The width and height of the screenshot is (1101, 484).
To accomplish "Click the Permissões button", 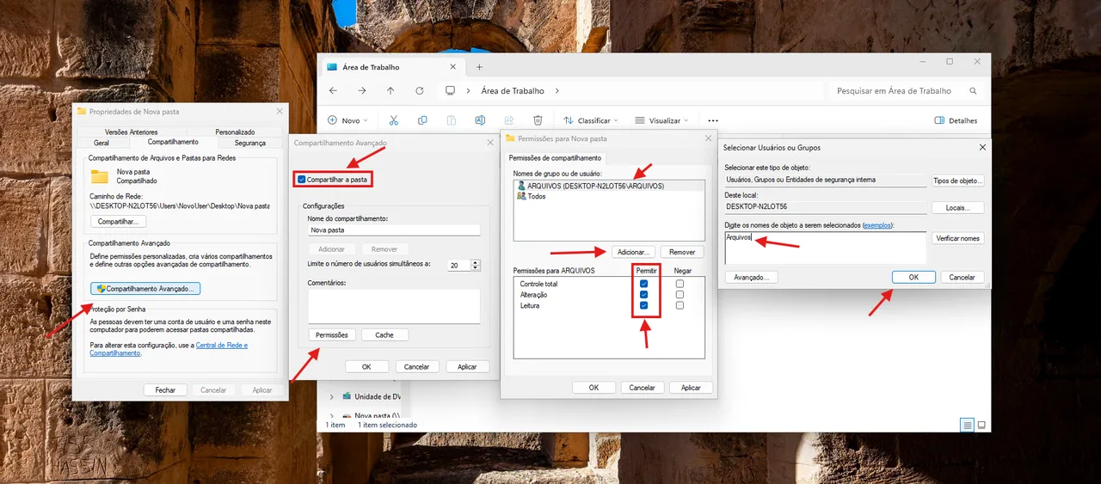I will tap(331, 334).
